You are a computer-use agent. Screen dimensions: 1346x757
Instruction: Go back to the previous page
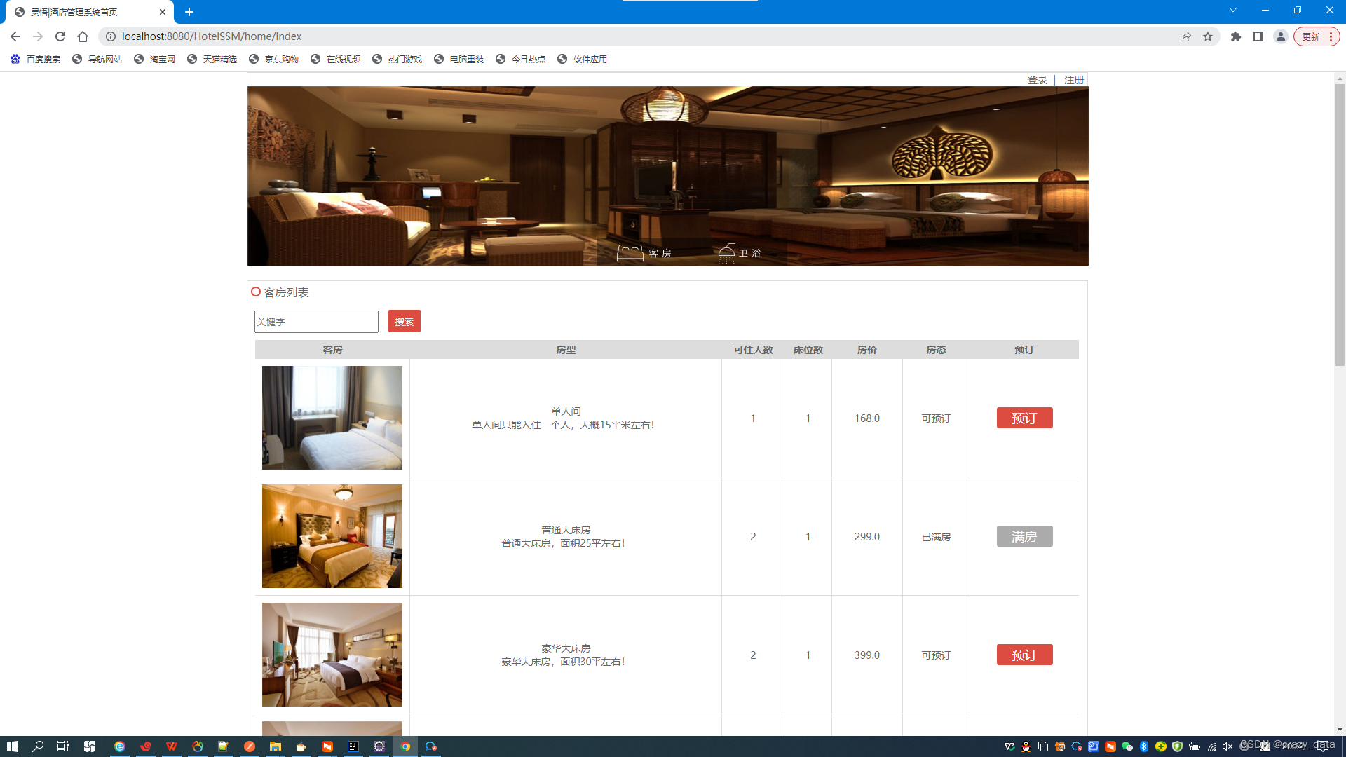[x=15, y=36]
